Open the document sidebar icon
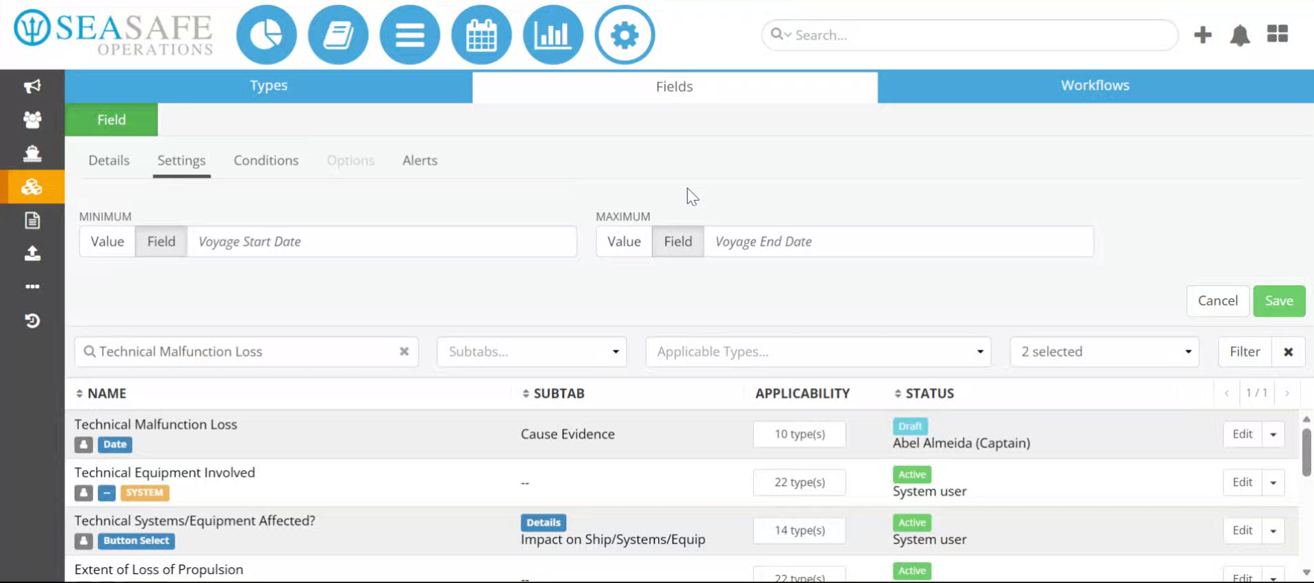Image resolution: width=1314 pixels, height=583 pixels. (x=32, y=220)
